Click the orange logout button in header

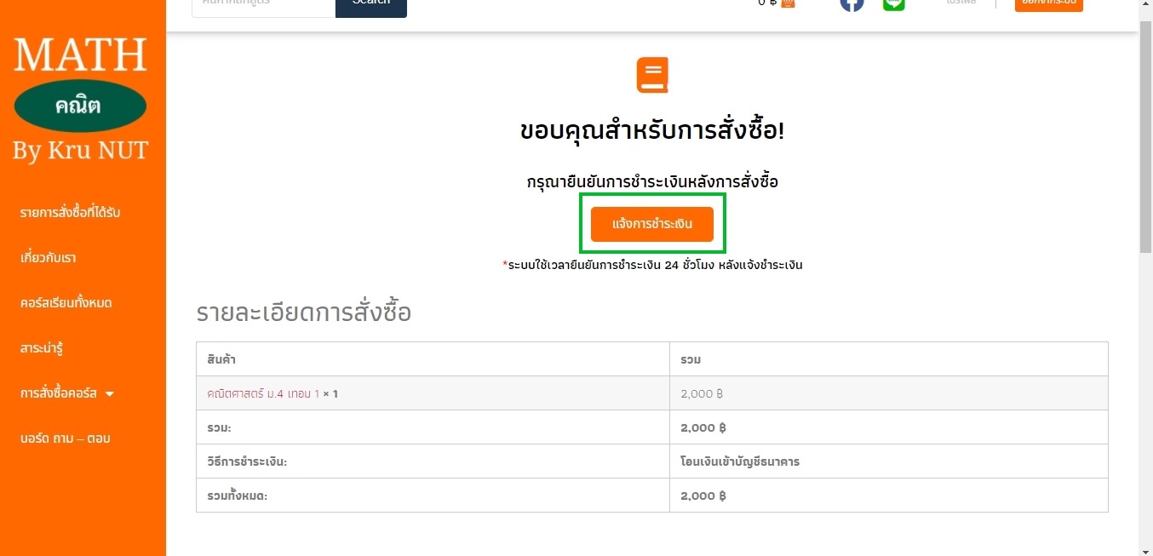click(x=1048, y=3)
